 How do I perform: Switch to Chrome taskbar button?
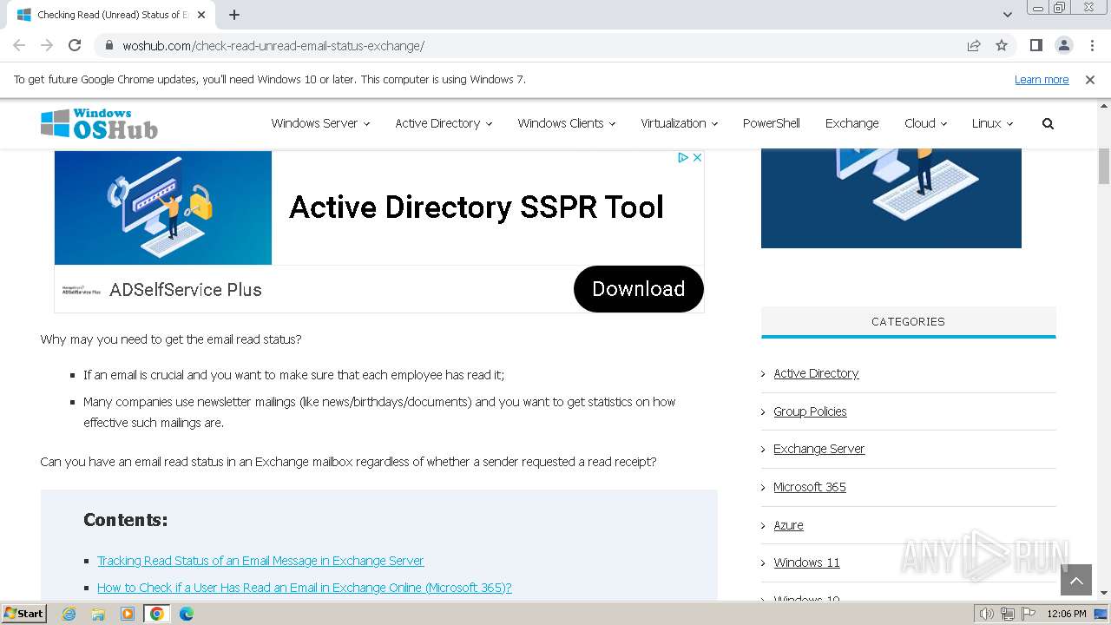(x=156, y=614)
